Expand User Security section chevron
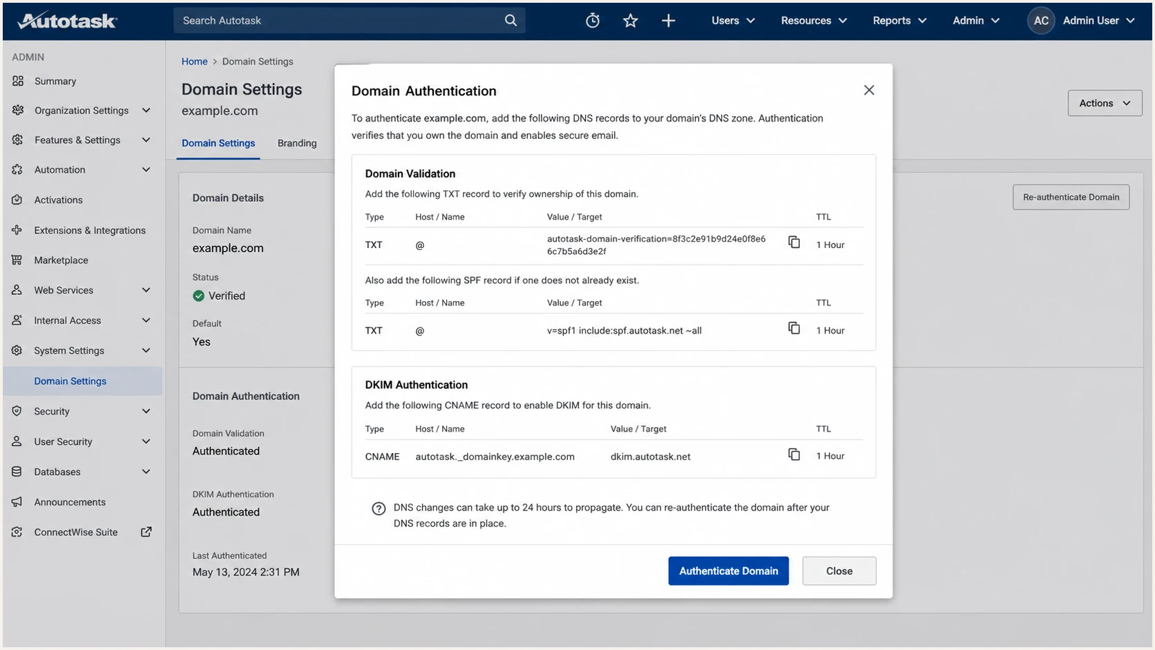 [x=146, y=441]
